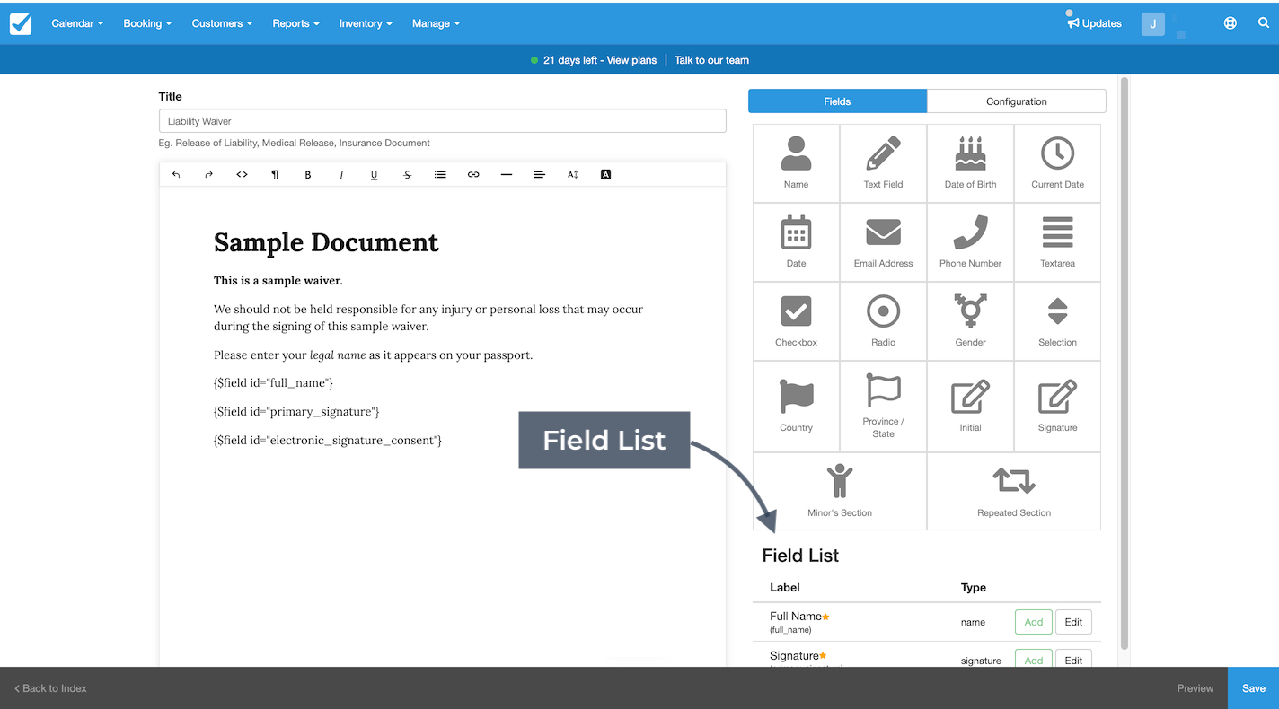This screenshot has width=1279, height=709.
Task: Click the search magnifier icon
Action: (1264, 23)
